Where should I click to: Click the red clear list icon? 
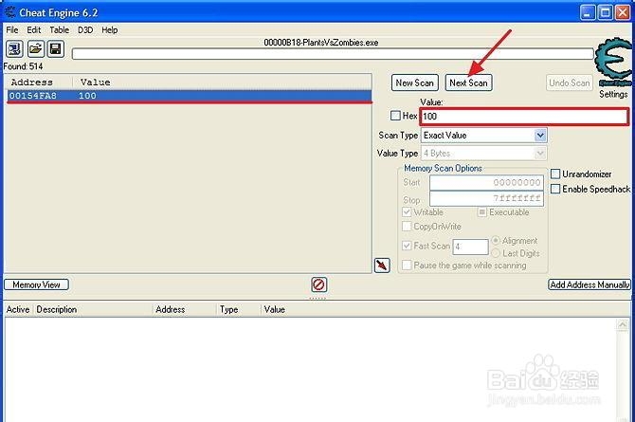319,284
